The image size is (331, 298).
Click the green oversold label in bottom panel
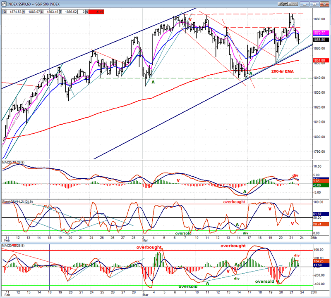point(187,286)
